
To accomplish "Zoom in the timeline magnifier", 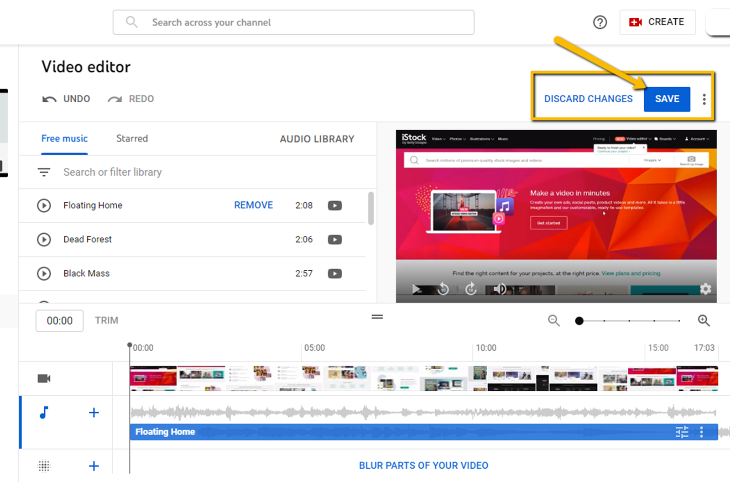I will 704,320.
